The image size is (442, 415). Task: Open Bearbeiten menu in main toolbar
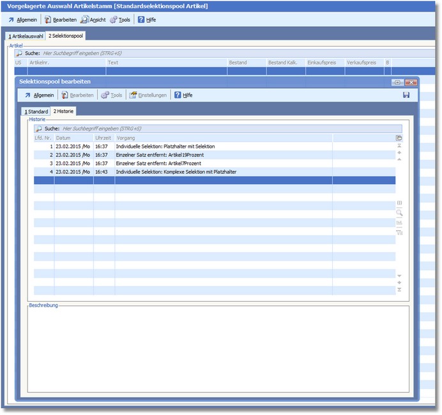[x=61, y=20]
